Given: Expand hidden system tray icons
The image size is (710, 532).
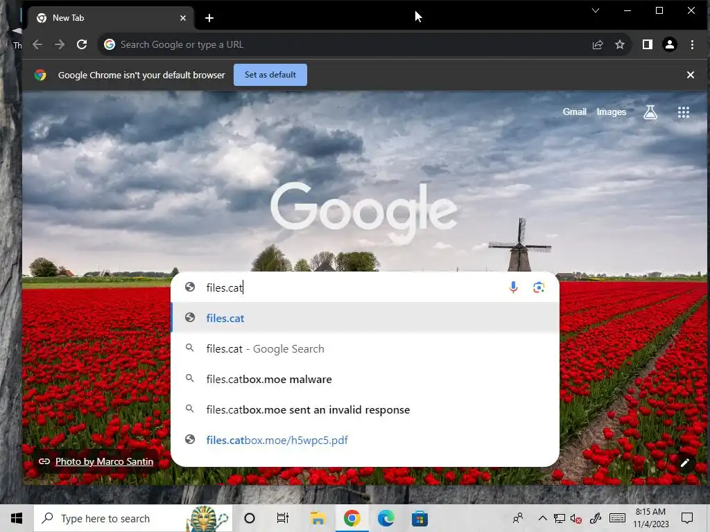Looking at the screenshot, I should (542, 518).
